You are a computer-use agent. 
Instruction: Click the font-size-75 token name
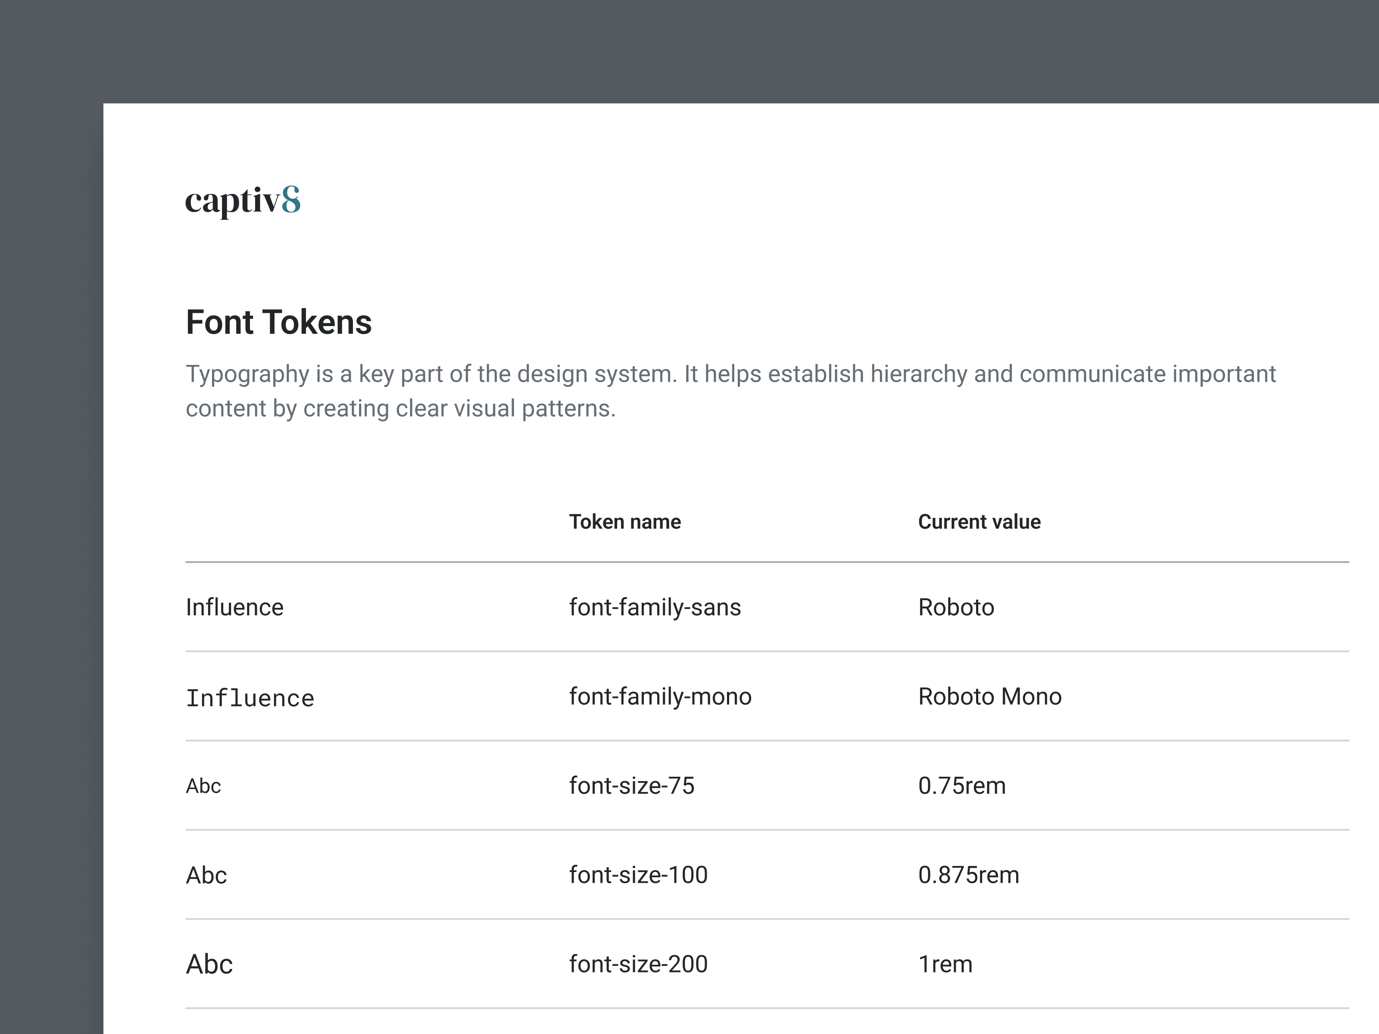[x=631, y=785]
